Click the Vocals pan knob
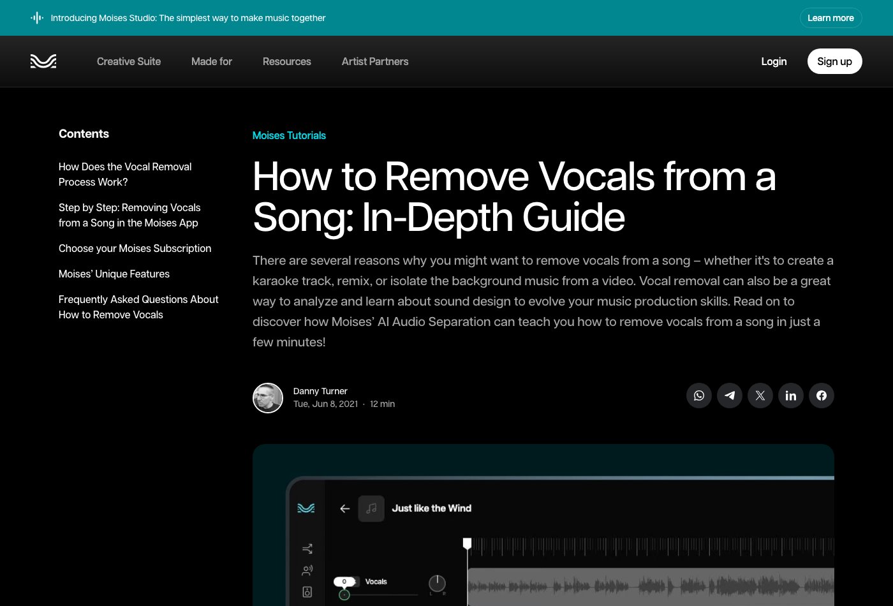This screenshot has height=606, width=893. click(x=437, y=583)
